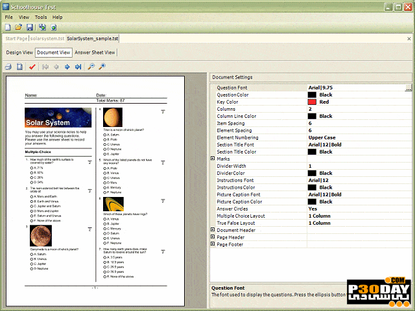Click the Picture Caption Font value Arial|12|Bold
This screenshot has width=415, height=311.
point(325,194)
